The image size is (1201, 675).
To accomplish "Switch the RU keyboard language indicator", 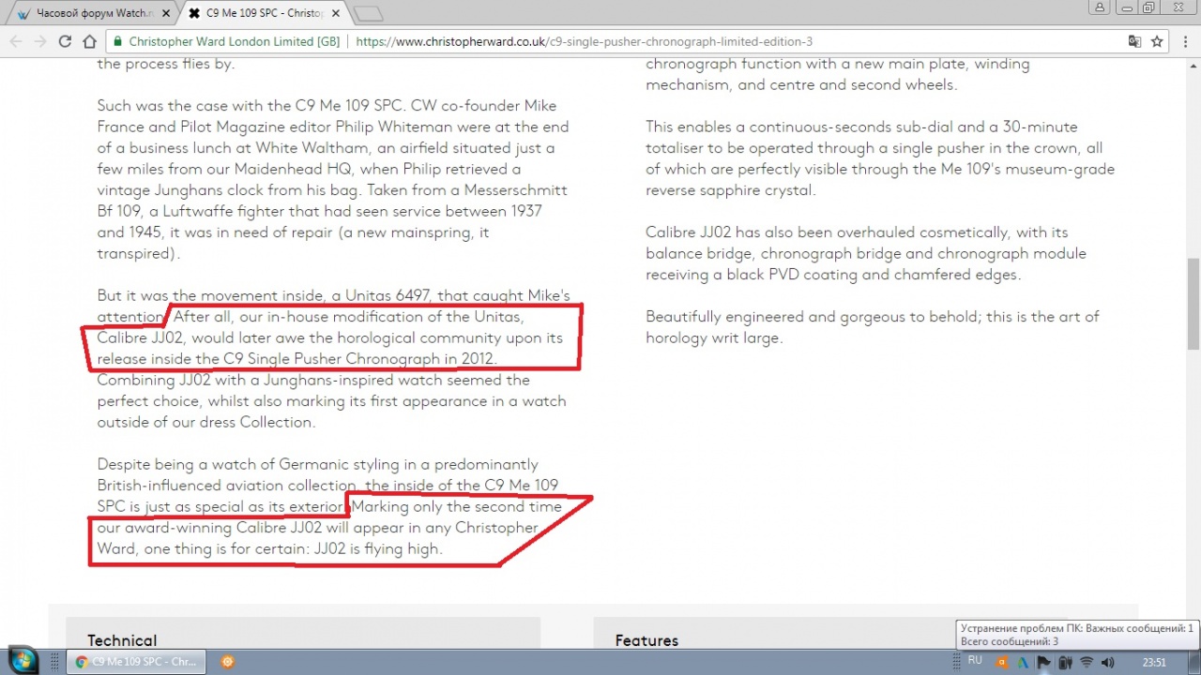I will click(975, 661).
